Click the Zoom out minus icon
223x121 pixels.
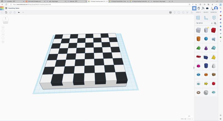(x=3, y=38)
